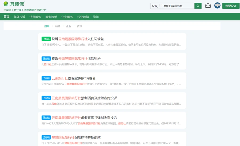Open 强制消费及虚假宣传投诉 complaint

84,98
